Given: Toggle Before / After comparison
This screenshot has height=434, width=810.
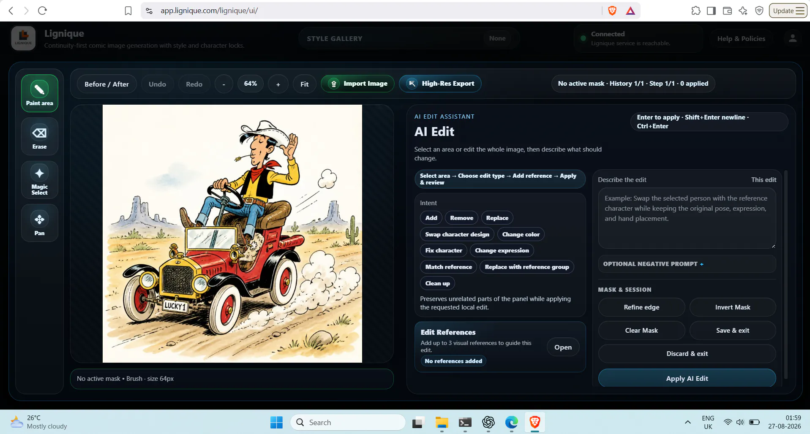Looking at the screenshot, I should click(106, 84).
